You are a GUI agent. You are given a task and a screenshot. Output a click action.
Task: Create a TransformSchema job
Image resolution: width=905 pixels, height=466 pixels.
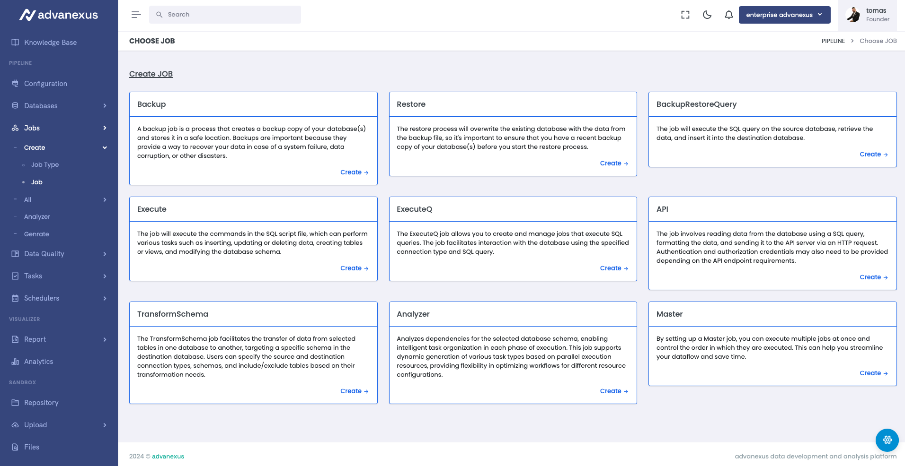354,391
